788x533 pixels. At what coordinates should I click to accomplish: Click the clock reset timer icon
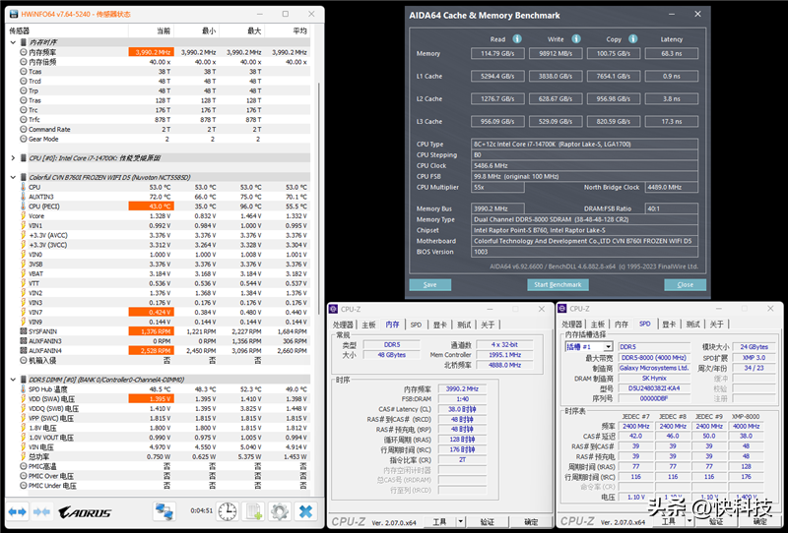click(x=228, y=511)
